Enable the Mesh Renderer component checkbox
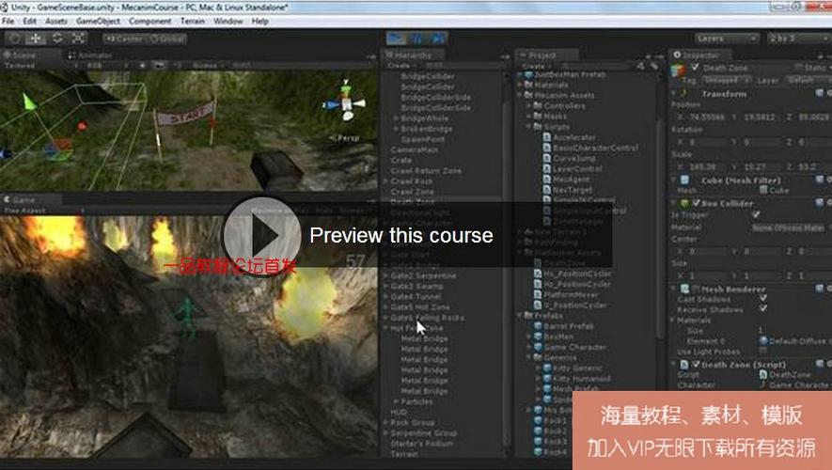This screenshot has height=470, width=832. point(696,290)
